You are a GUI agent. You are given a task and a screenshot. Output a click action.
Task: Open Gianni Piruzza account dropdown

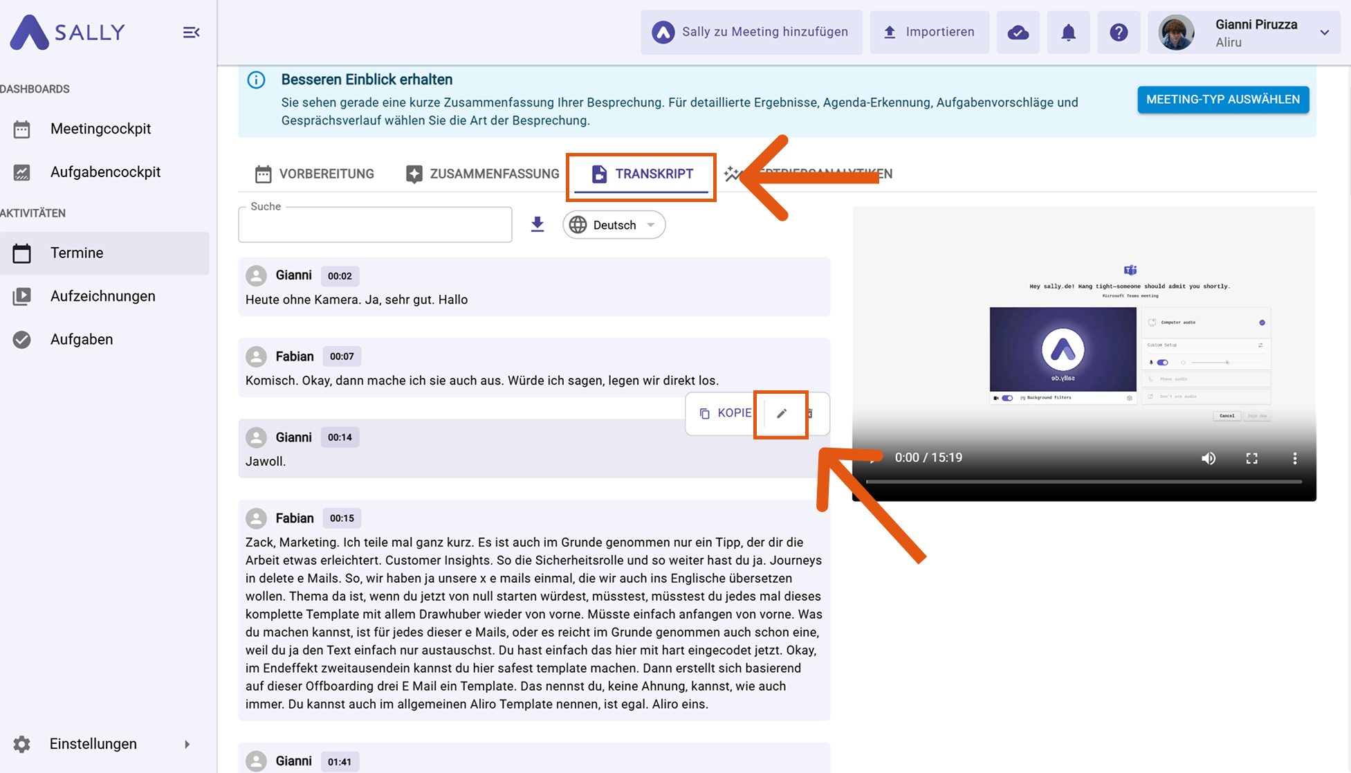pyautogui.click(x=1323, y=33)
